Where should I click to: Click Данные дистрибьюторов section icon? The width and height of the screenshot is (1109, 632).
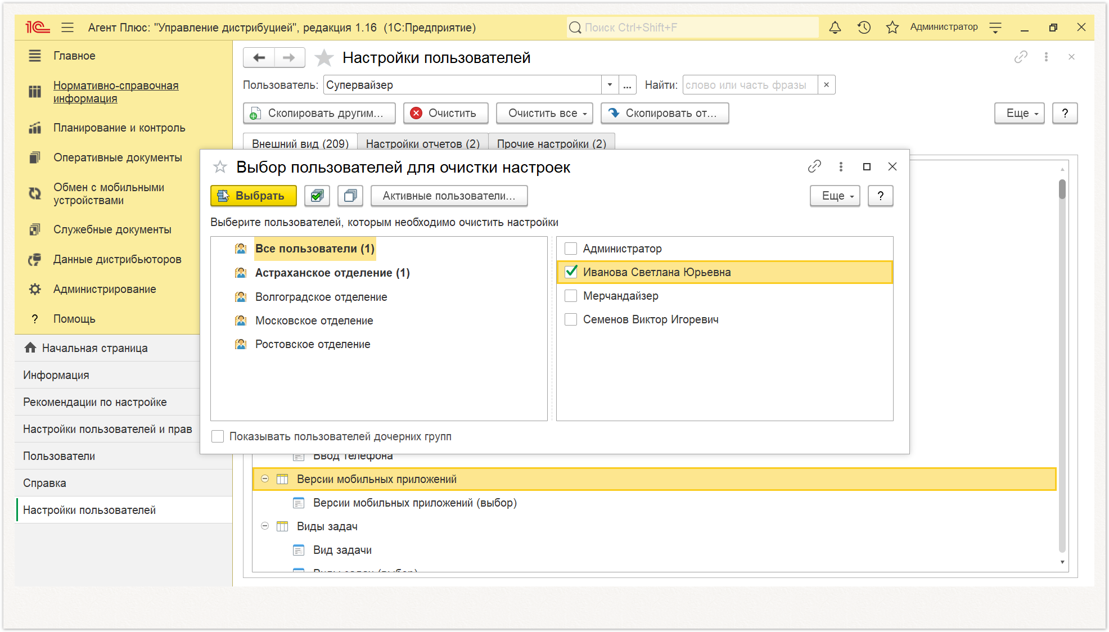[35, 259]
